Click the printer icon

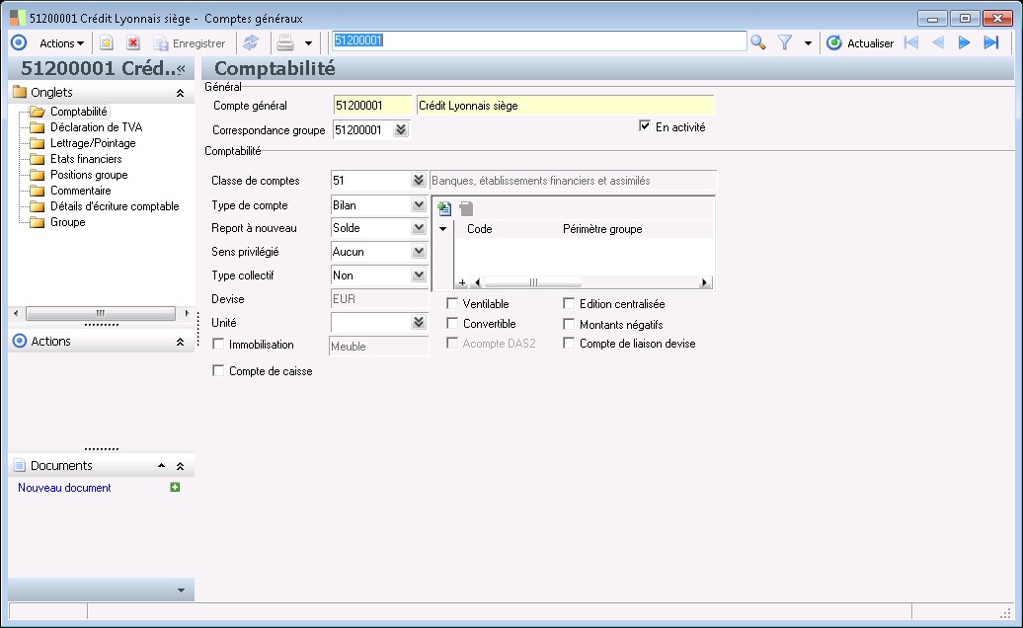285,43
